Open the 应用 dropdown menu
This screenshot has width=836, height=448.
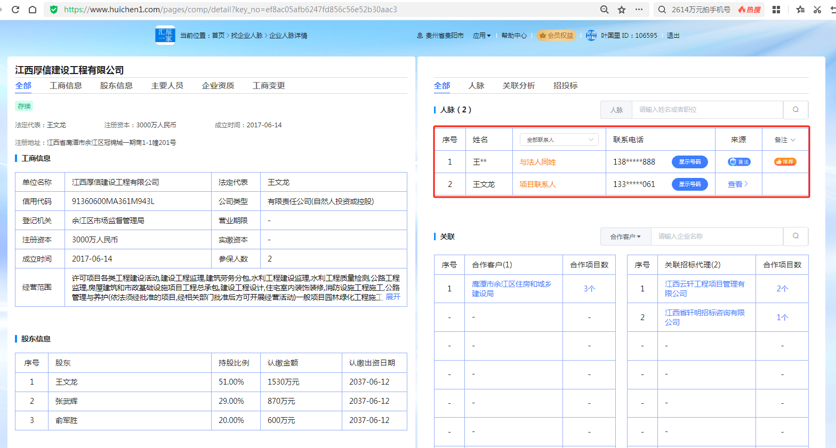pos(481,36)
